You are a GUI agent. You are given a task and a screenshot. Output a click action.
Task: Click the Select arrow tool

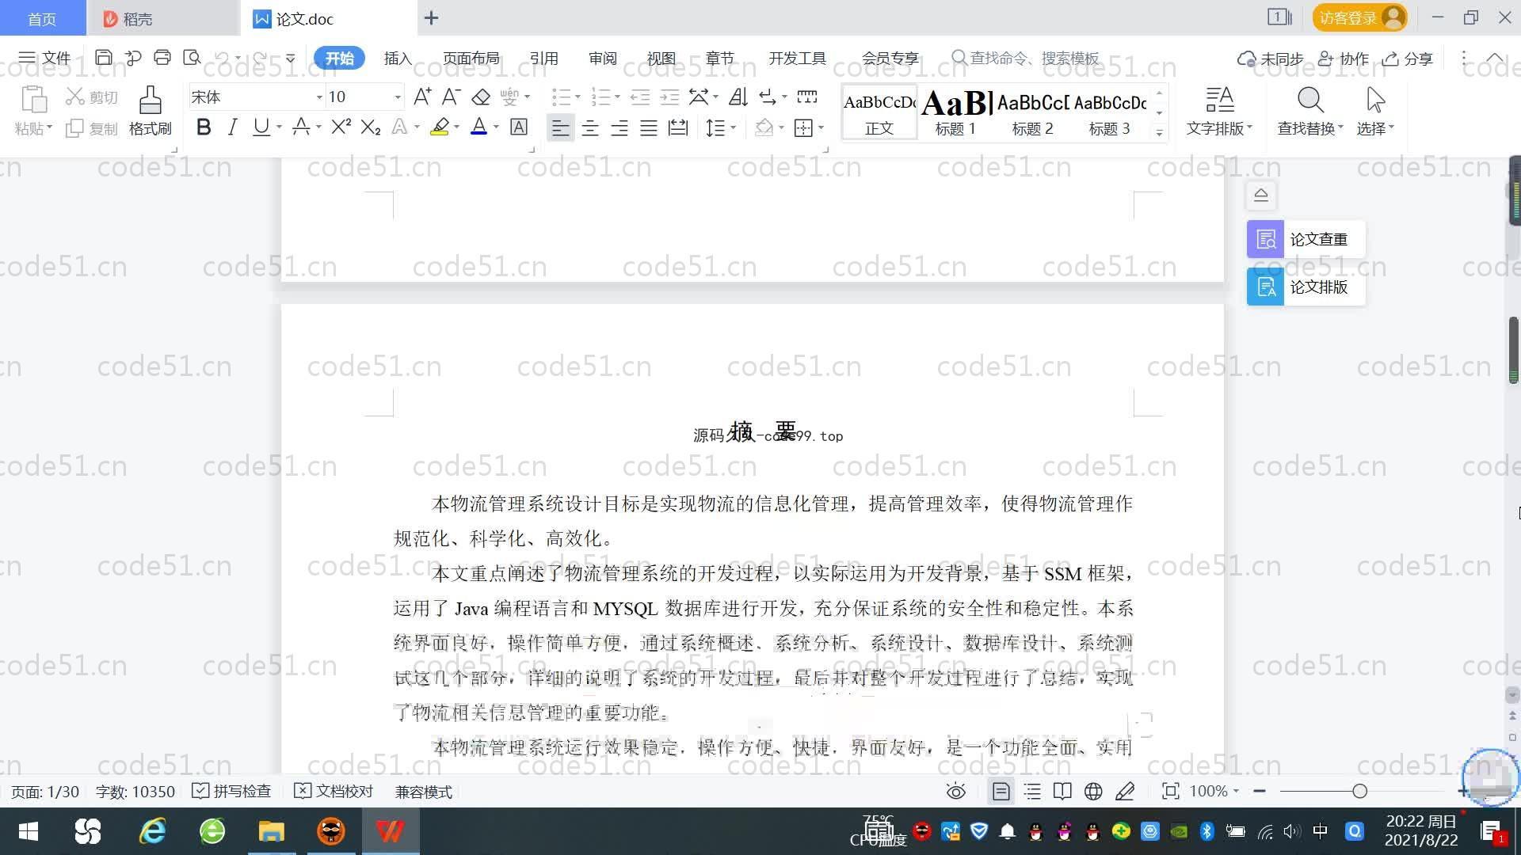[1375, 111]
